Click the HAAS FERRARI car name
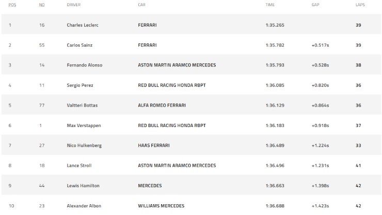Viewport: 382px width, 215px height. [x=154, y=146]
